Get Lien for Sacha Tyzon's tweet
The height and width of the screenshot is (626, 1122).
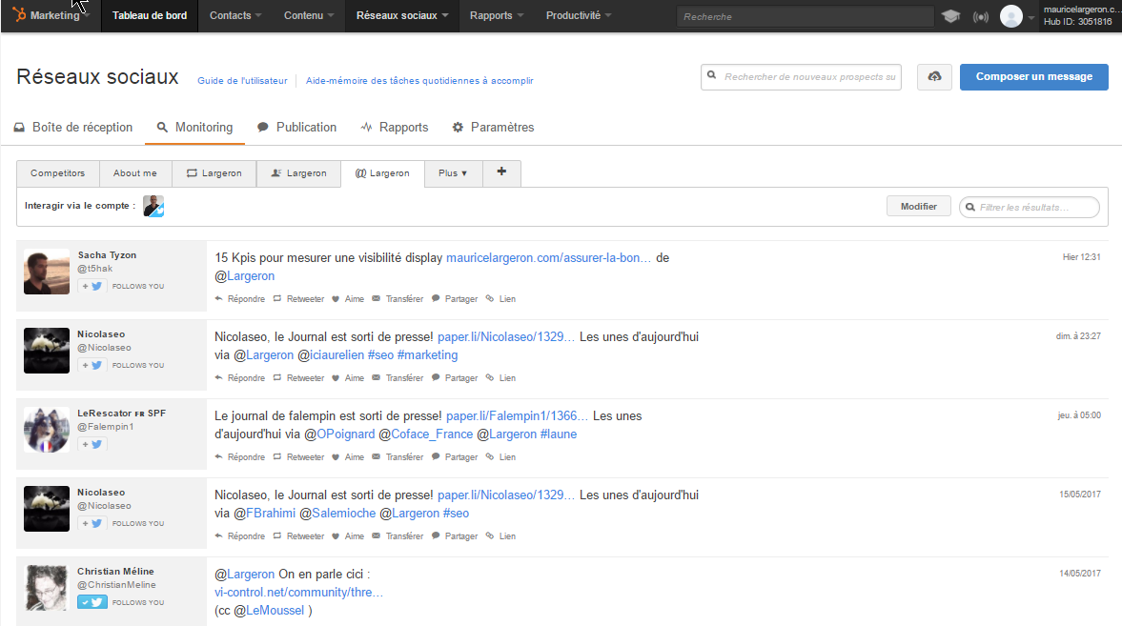click(500, 299)
